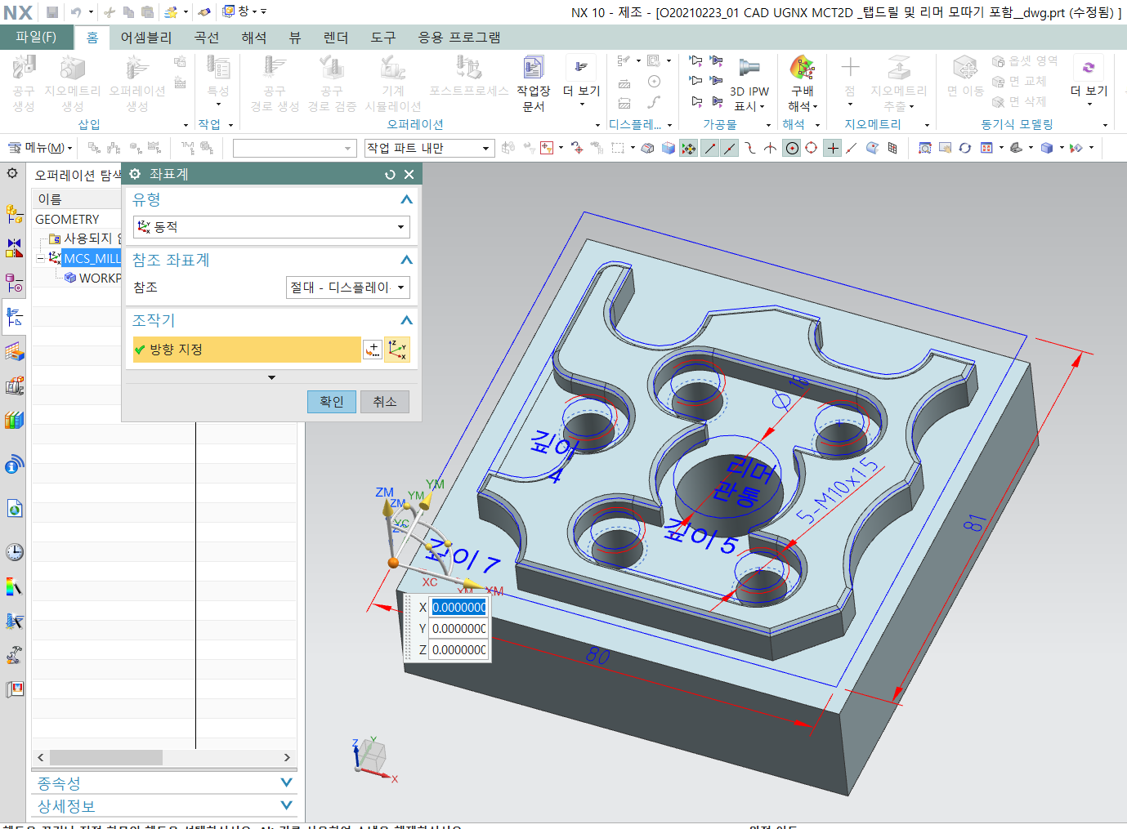Open the Constraint Navigator sidebar icon

[x=15, y=247]
